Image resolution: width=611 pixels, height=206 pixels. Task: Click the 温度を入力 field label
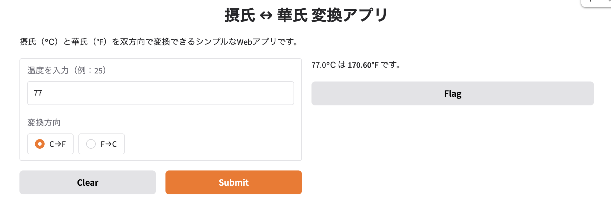[x=66, y=70]
